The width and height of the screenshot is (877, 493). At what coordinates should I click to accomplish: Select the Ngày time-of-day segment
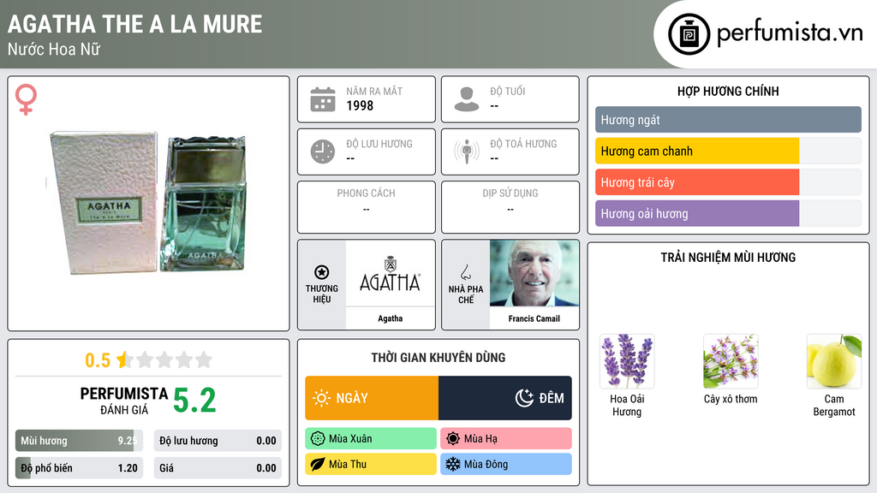point(372,398)
